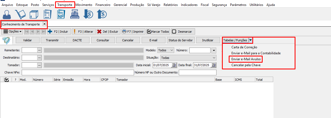
Task: Click the accounts receivable up-arrow dollar icon
Action: 102,14
